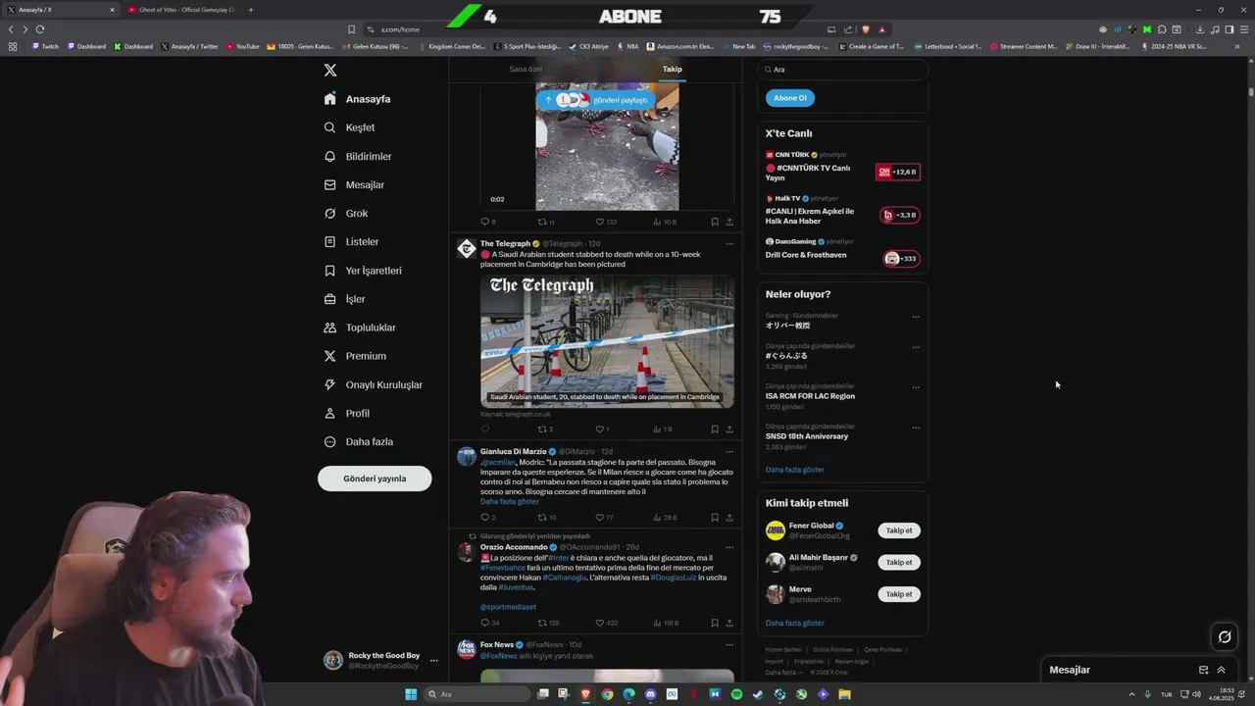The width and height of the screenshot is (1255, 706).
Task: Follow Ali Mahir Başarır with Takip et
Action: 898,562
